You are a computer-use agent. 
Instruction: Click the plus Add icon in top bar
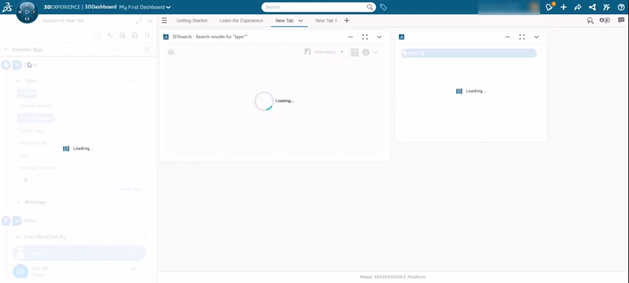point(563,7)
